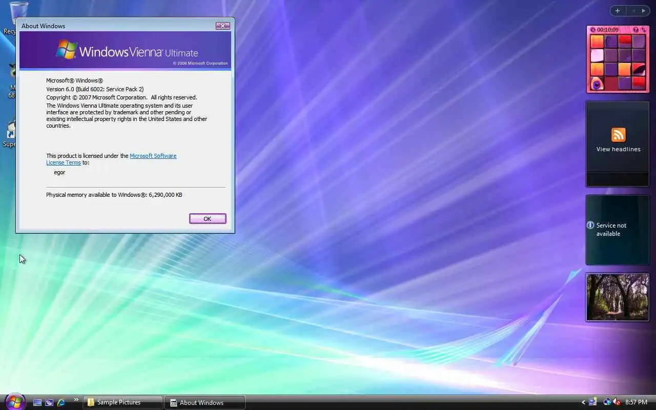Click the Windows Vienna Ultimate logo
This screenshot has height=410, width=656.
[x=127, y=51]
